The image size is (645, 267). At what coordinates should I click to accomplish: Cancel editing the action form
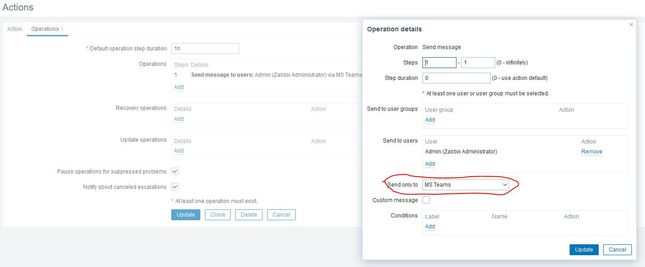pos(281,215)
